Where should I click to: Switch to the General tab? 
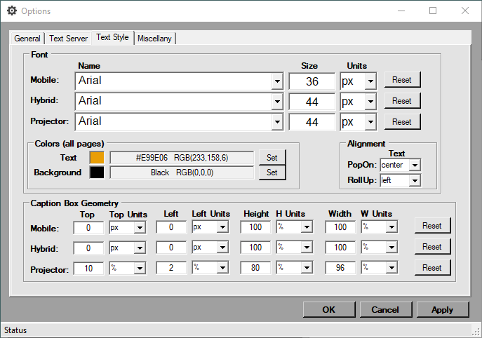(27, 39)
